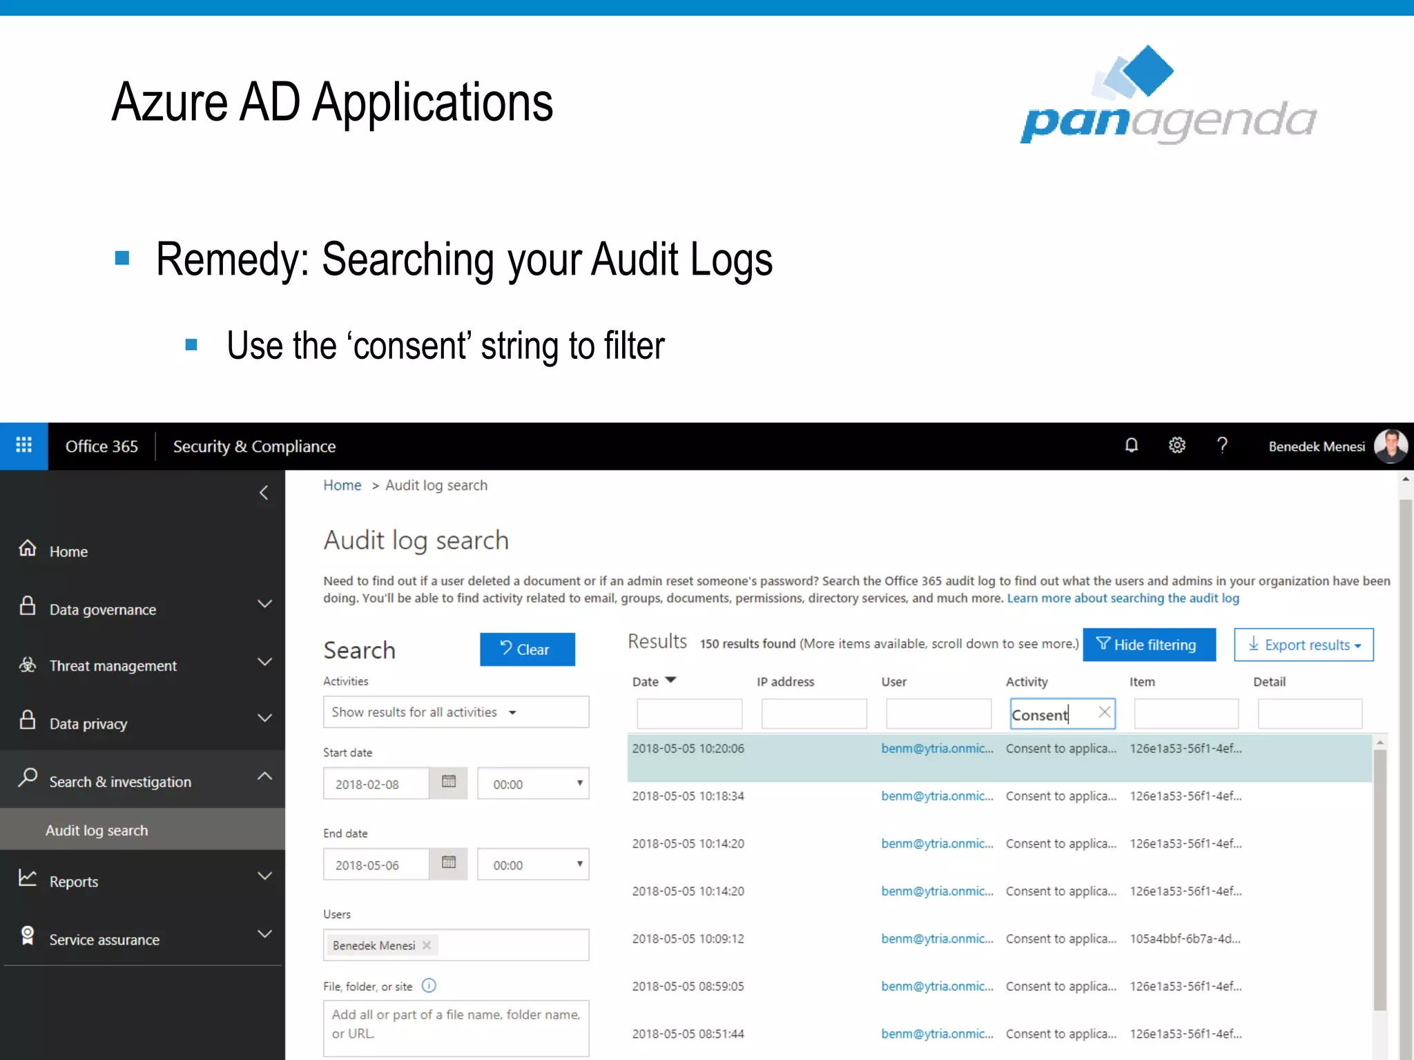
Task: Click the End date 2018-05-06 field
Action: coord(376,864)
